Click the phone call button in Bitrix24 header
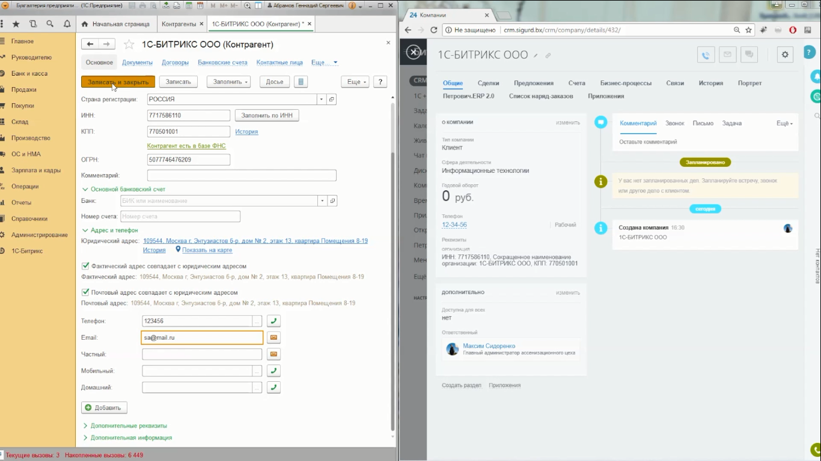 tap(706, 55)
